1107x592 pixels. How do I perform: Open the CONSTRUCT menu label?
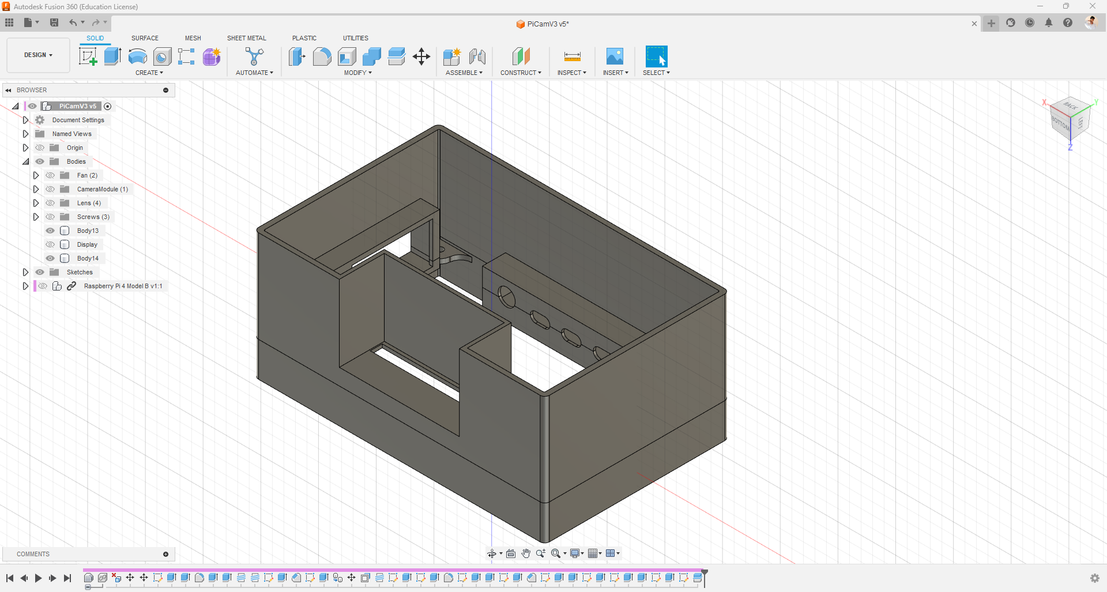point(521,73)
